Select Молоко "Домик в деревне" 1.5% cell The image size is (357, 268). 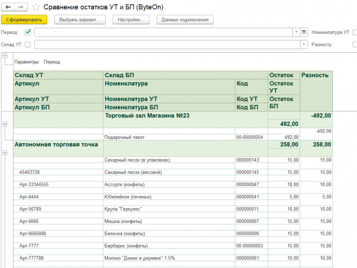(169, 258)
